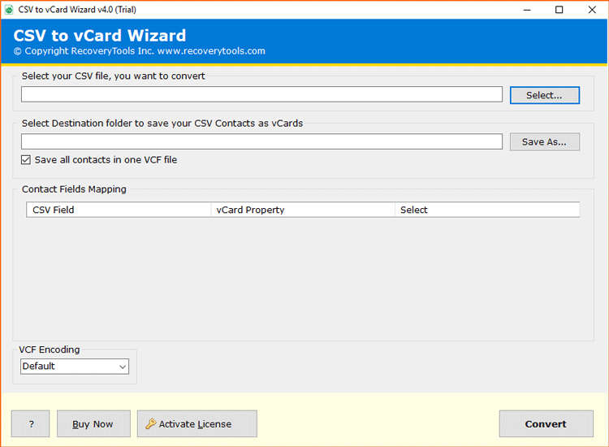Close the CSV to vCard Wizard window
The height and width of the screenshot is (447, 609).
tap(592, 10)
